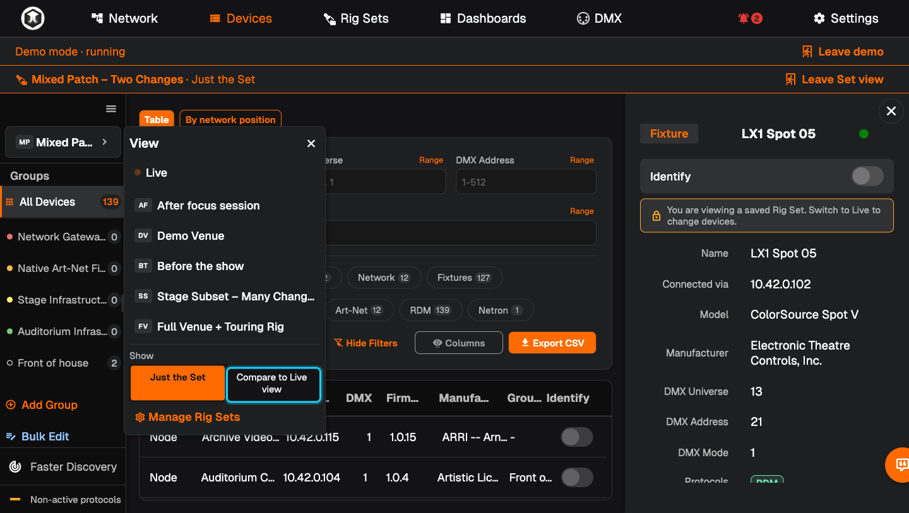Click the Bulk Edit pencil icon
The height and width of the screenshot is (513, 909).
(11, 437)
